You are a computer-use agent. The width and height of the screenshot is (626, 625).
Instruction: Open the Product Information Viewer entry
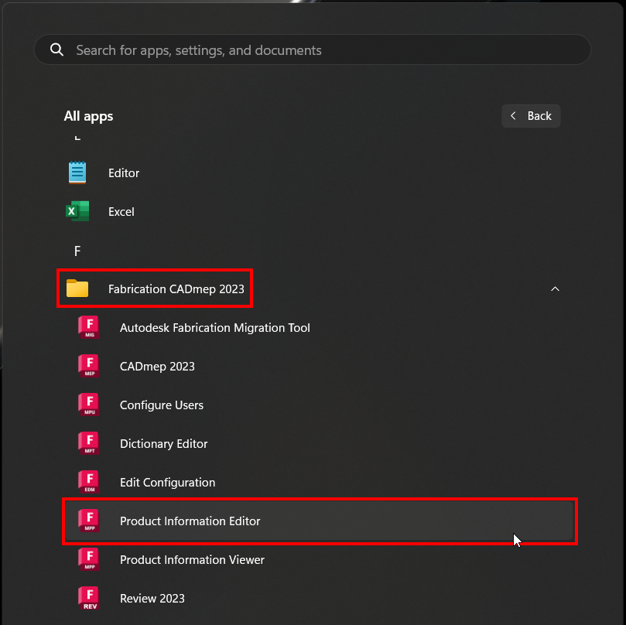192,559
